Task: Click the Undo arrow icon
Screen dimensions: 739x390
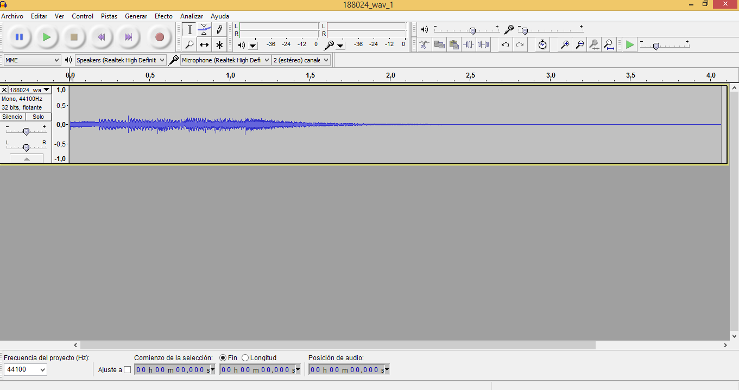Action: [505, 45]
